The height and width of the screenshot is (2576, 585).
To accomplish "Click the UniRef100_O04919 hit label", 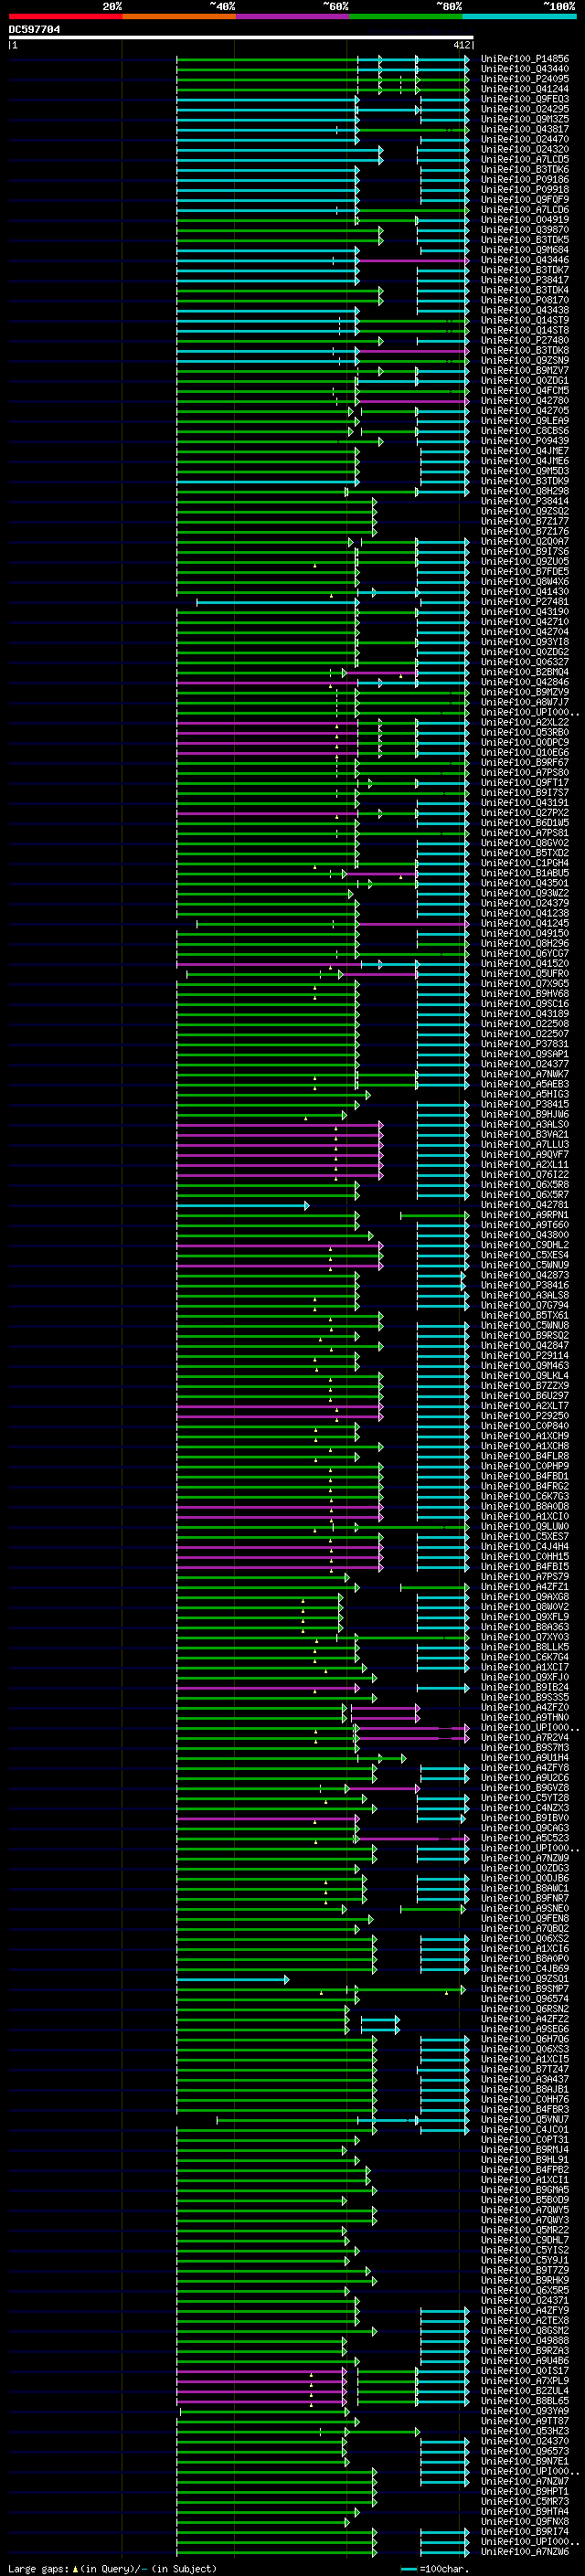I will [x=525, y=219].
